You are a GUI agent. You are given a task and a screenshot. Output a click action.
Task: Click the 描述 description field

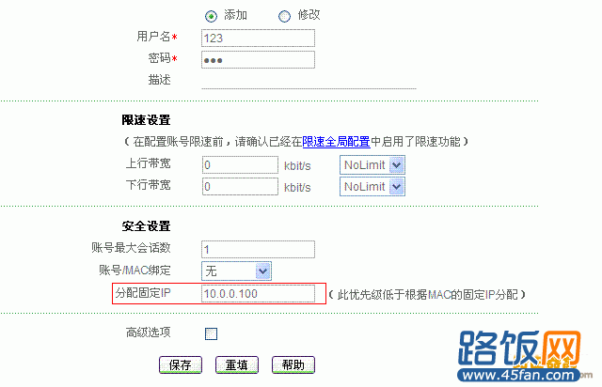click(x=309, y=81)
